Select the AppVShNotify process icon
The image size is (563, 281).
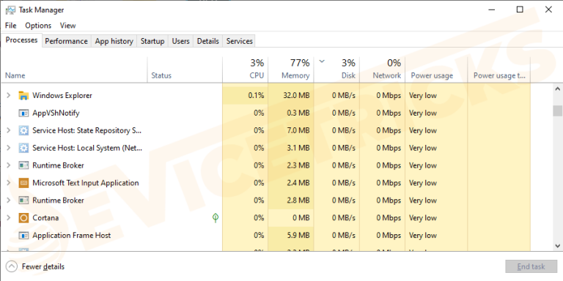click(23, 113)
